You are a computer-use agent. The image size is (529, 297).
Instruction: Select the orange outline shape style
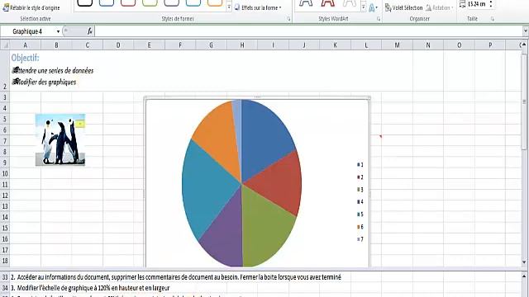pyautogui.click(x=215, y=2)
